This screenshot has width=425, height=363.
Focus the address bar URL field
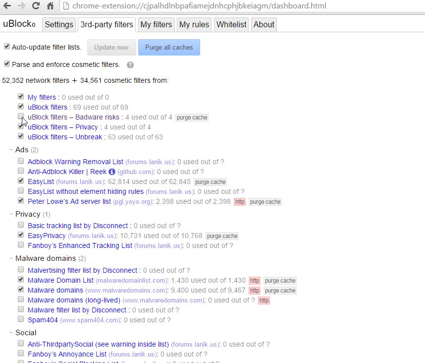(x=243, y=5)
